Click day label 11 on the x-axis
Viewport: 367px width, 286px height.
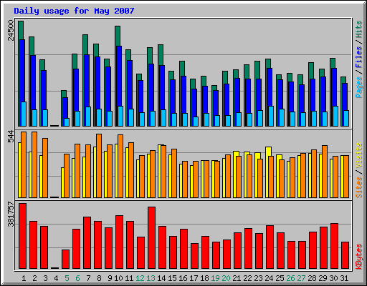129,278
